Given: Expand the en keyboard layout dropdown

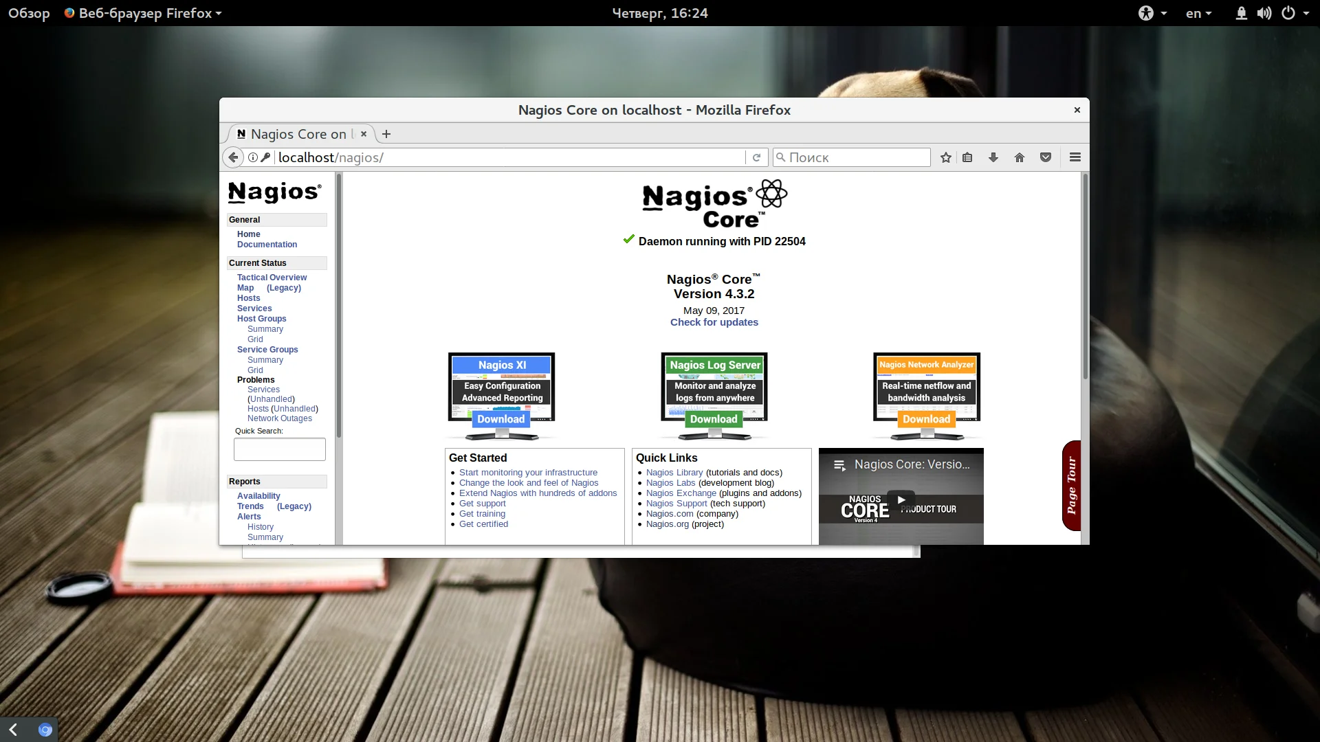Looking at the screenshot, I should (1198, 13).
